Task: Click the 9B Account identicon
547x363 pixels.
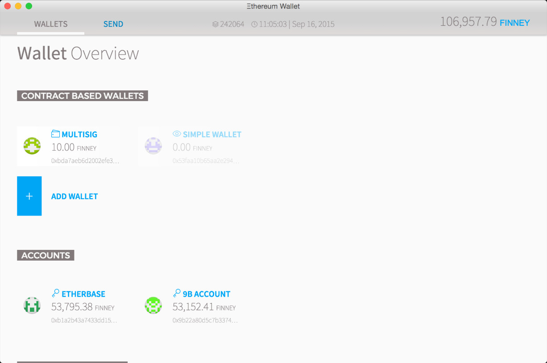Action: [x=153, y=306]
